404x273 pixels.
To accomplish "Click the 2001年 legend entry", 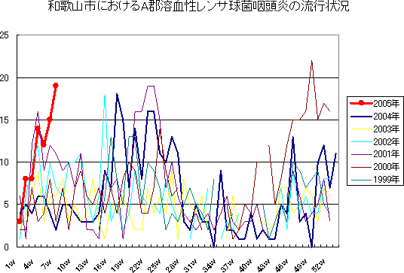I will point(375,154).
